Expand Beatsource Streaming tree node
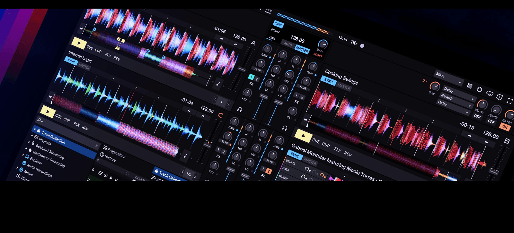Viewport: 514px width, 233px height. pyautogui.click(x=26, y=148)
